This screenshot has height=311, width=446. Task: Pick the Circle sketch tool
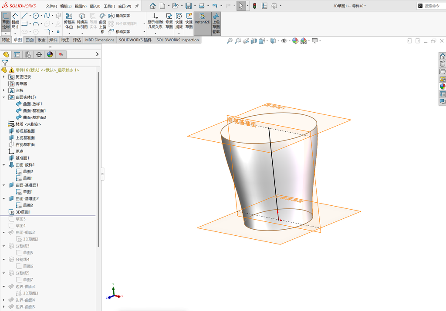(36, 16)
